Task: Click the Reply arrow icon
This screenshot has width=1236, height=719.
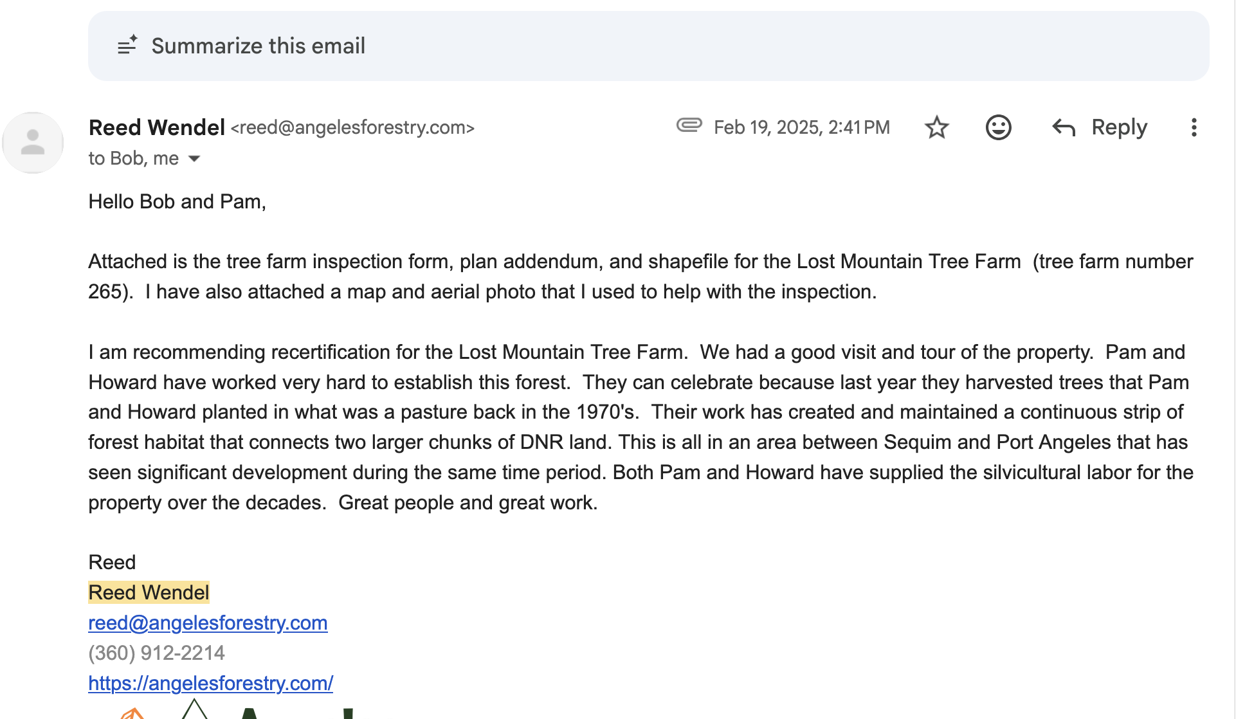Action: (x=1064, y=127)
